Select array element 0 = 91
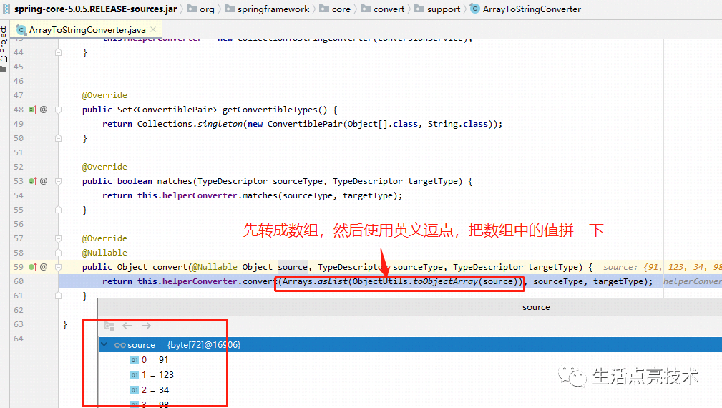The height and width of the screenshot is (408, 722). coord(150,359)
